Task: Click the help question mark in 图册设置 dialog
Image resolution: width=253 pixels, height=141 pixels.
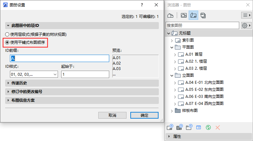Action: [142, 5]
